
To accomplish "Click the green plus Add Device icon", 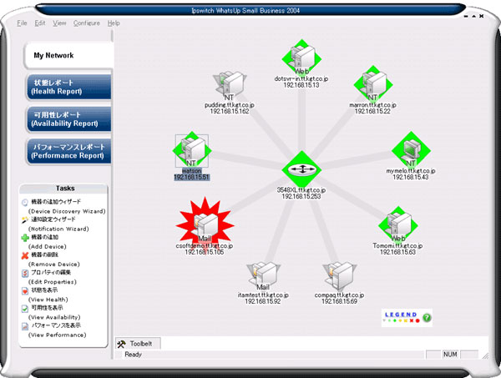I will click(x=25, y=238).
